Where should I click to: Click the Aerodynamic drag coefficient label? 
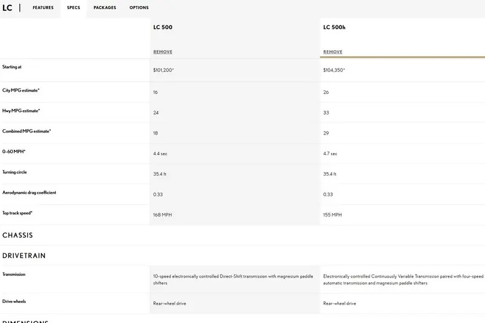pyautogui.click(x=29, y=192)
